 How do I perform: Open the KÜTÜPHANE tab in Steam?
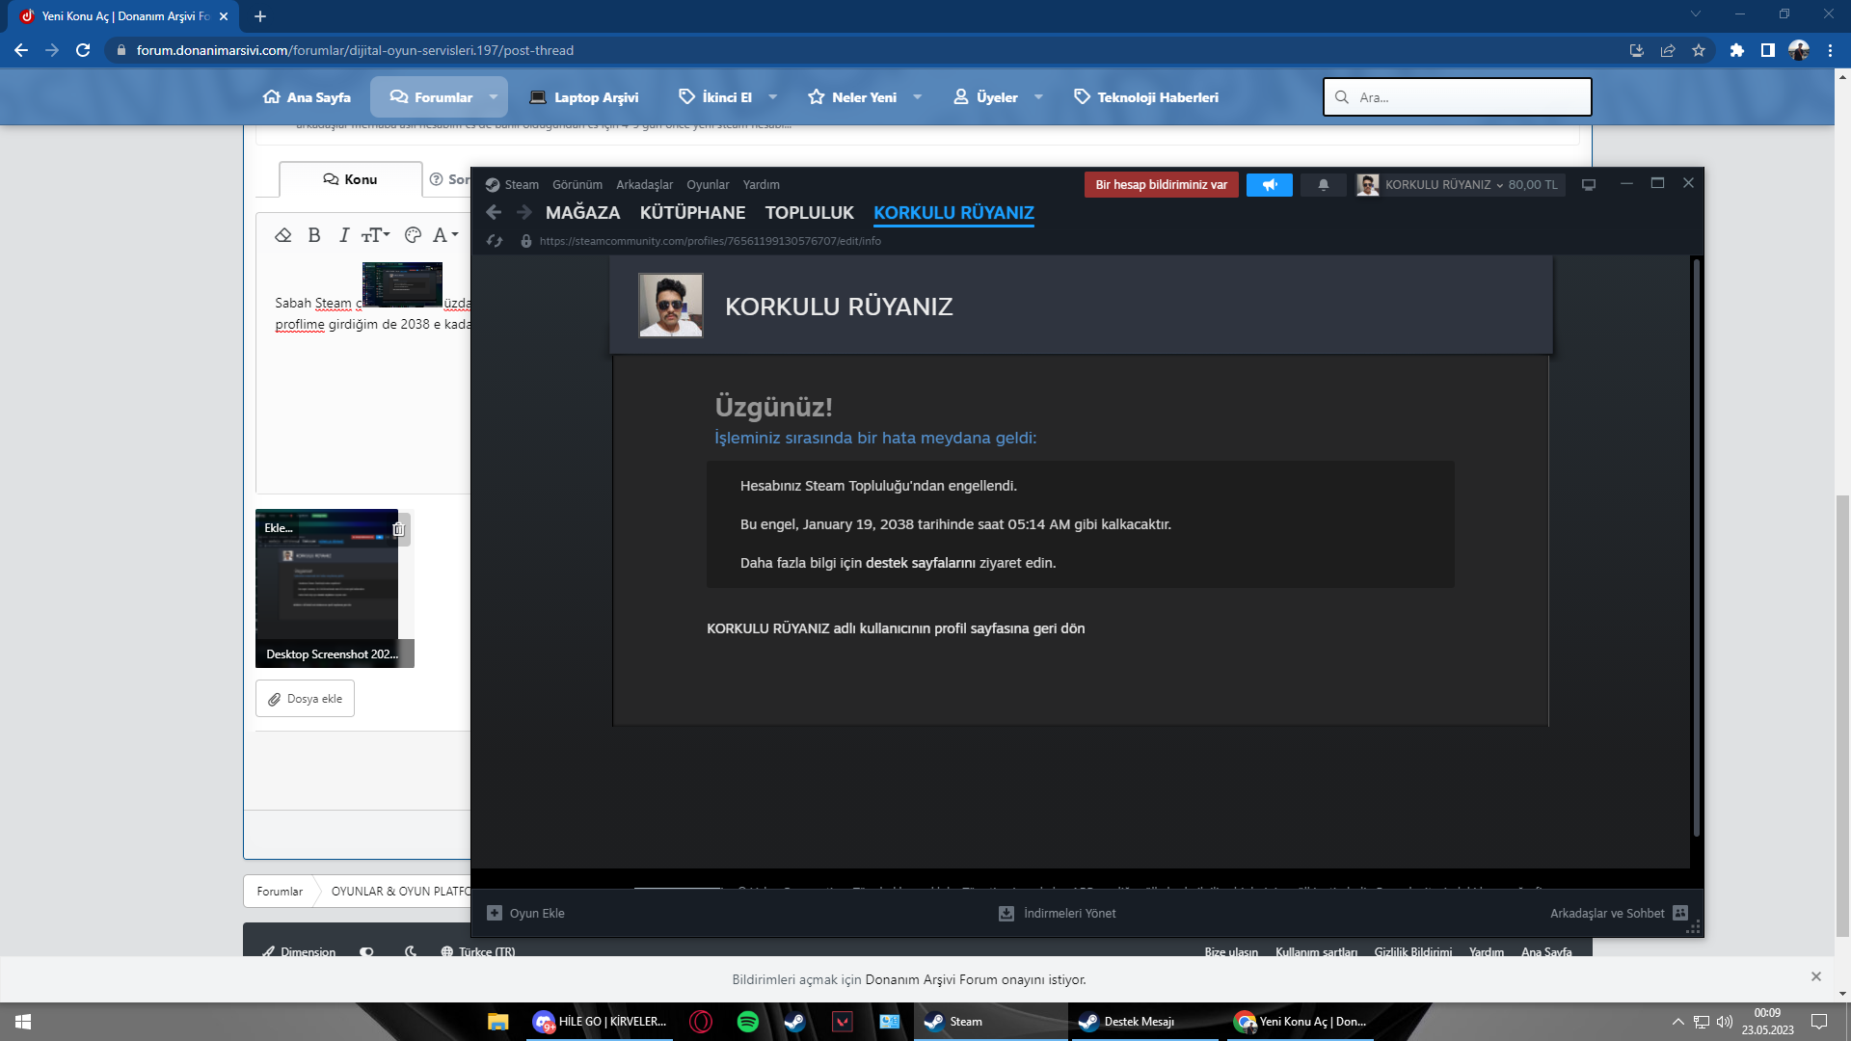tap(692, 212)
